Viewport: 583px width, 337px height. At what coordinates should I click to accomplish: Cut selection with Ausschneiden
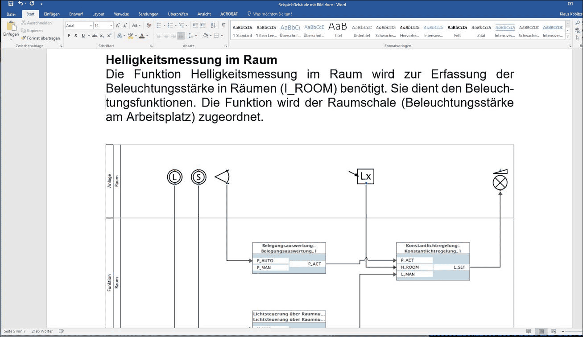pos(36,23)
